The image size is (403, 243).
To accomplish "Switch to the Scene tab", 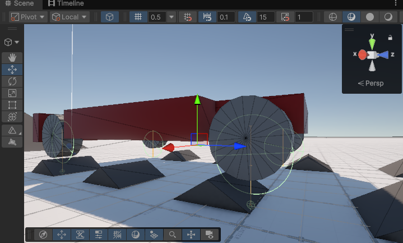I will tap(21, 3).
